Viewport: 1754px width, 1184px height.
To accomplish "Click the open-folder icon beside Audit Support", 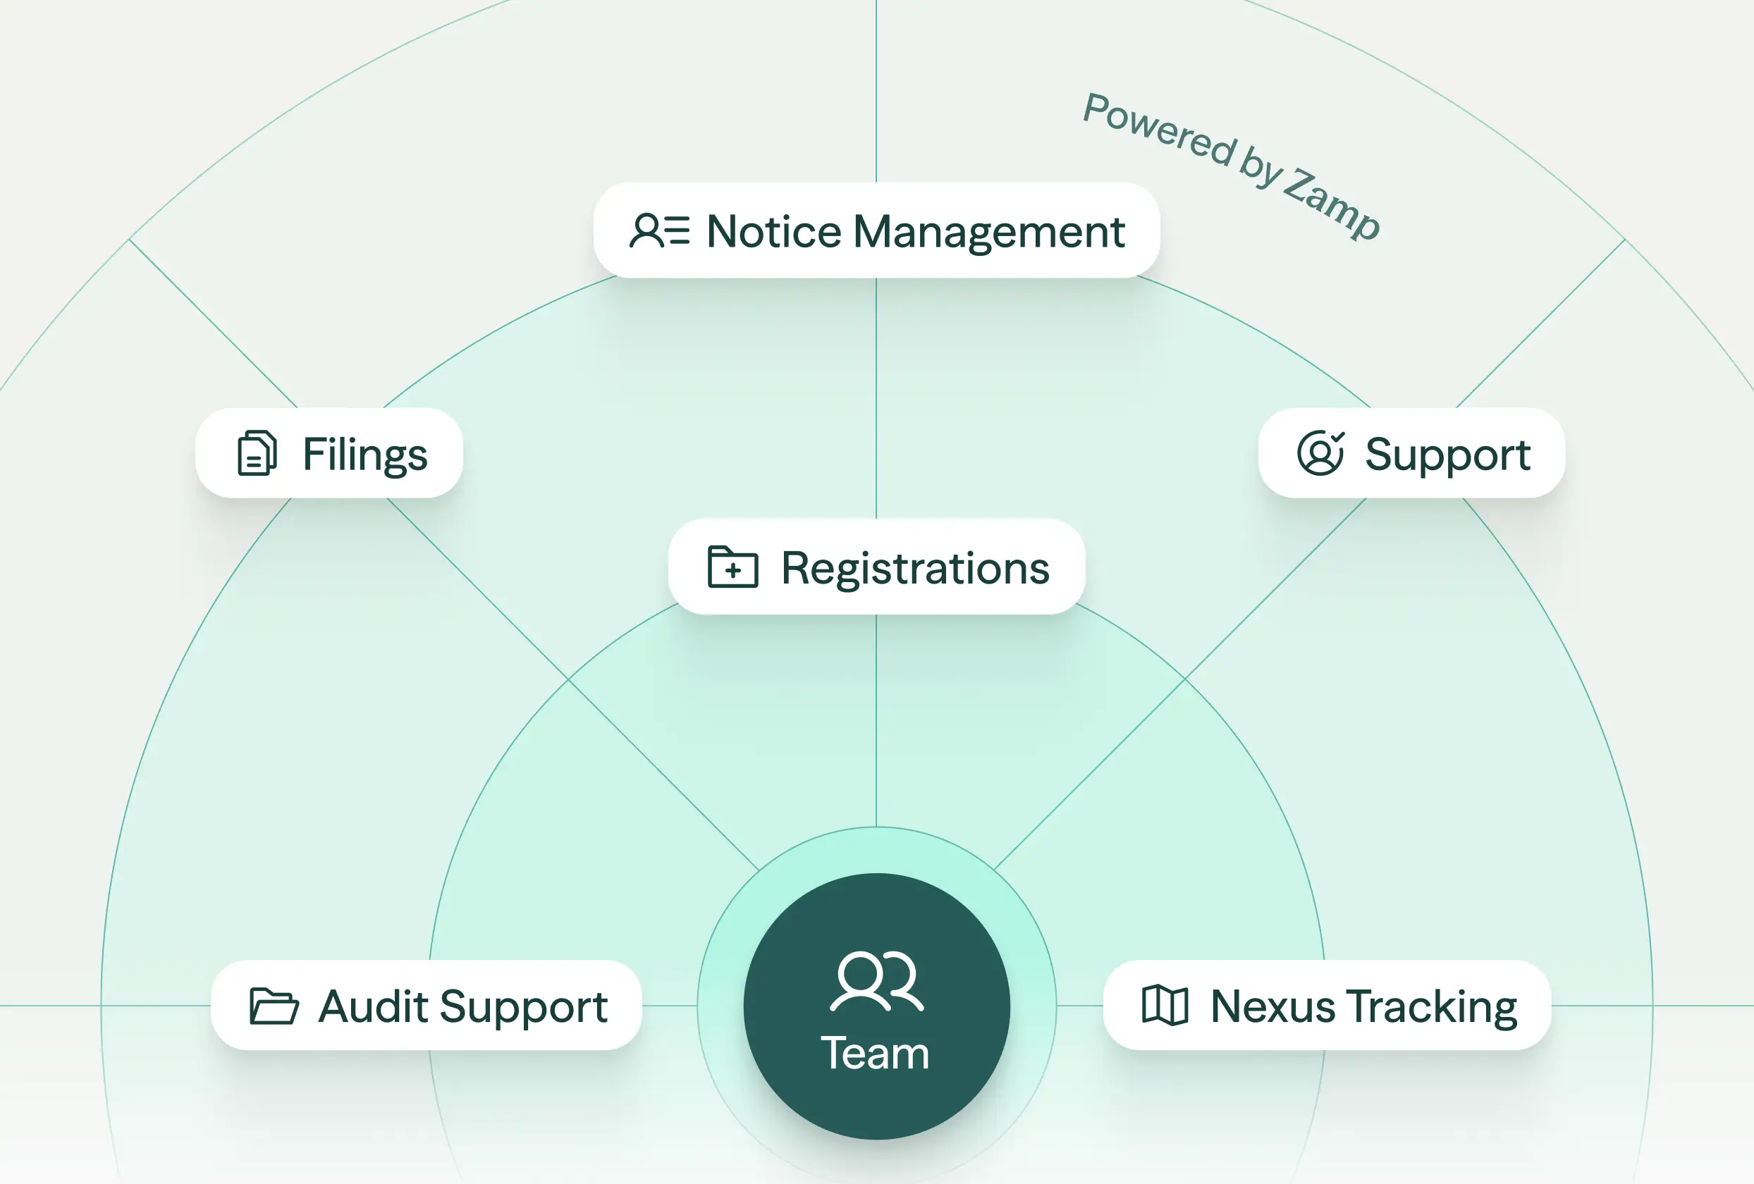I will [274, 1006].
